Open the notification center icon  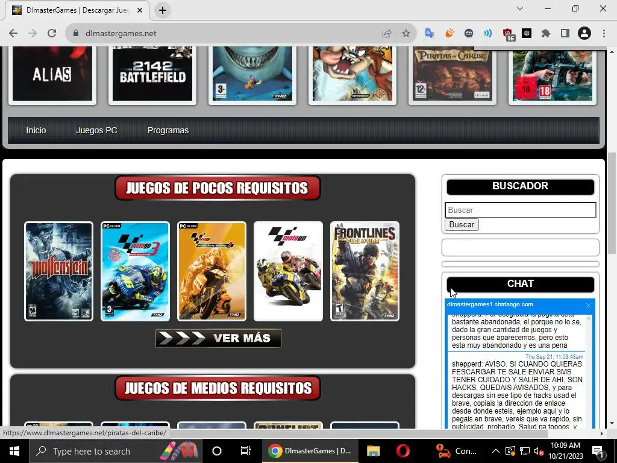pyautogui.click(x=598, y=452)
